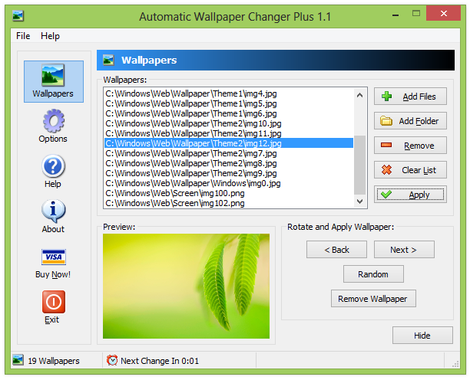Select Theme1\img6.jpg in the list
This screenshot has height=380, width=470.
pyautogui.click(x=229, y=113)
